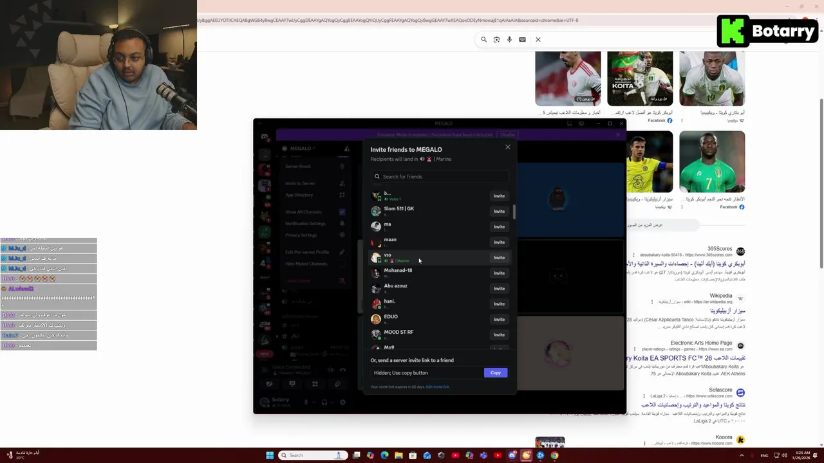Click Google search magnifier icon
Screen dimensions: 824x463
(x=484, y=39)
